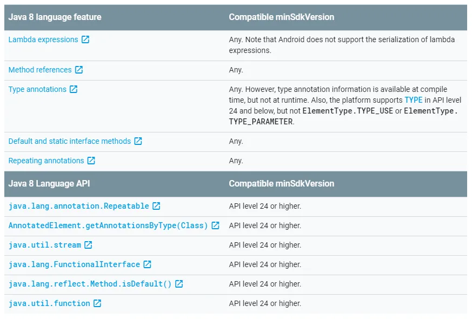Follow the Type annotations link
Image resolution: width=472 pixels, height=319 pixels.
tap(37, 89)
